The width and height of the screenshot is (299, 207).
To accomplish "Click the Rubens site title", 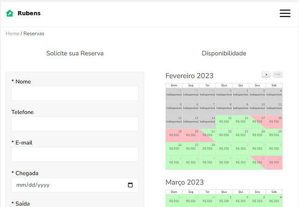I will (29, 13).
